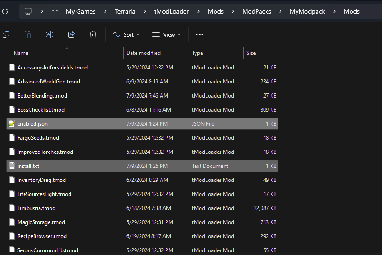Click the Paste clipboard icon
382x255 pixels.
tap(28, 34)
